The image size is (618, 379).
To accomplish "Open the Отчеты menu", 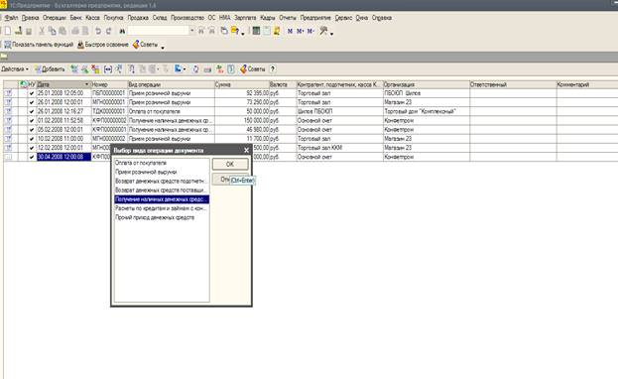I will (x=288, y=18).
